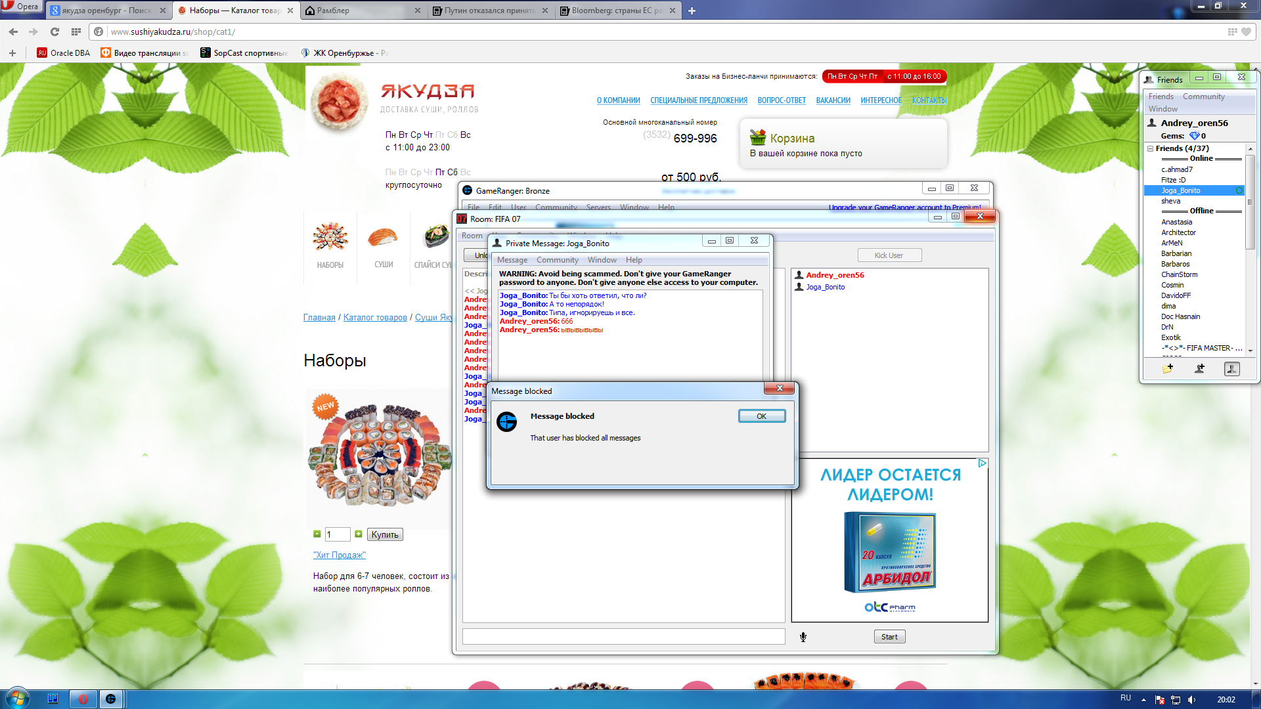Open the О КОМПАНИИ link
The width and height of the screenshot is (1261, 709).
pyautogui.click(x=618, y=100)
